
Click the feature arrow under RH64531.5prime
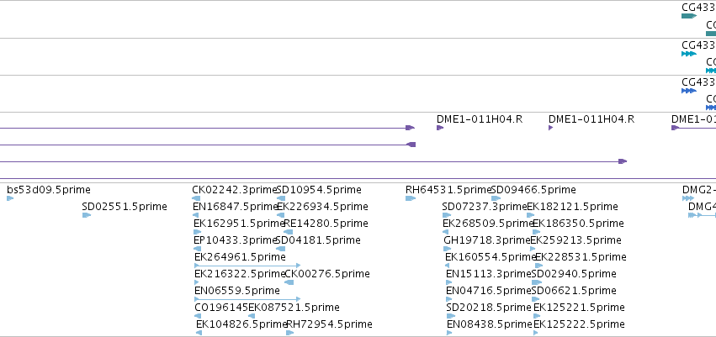[x=411, y=198]
